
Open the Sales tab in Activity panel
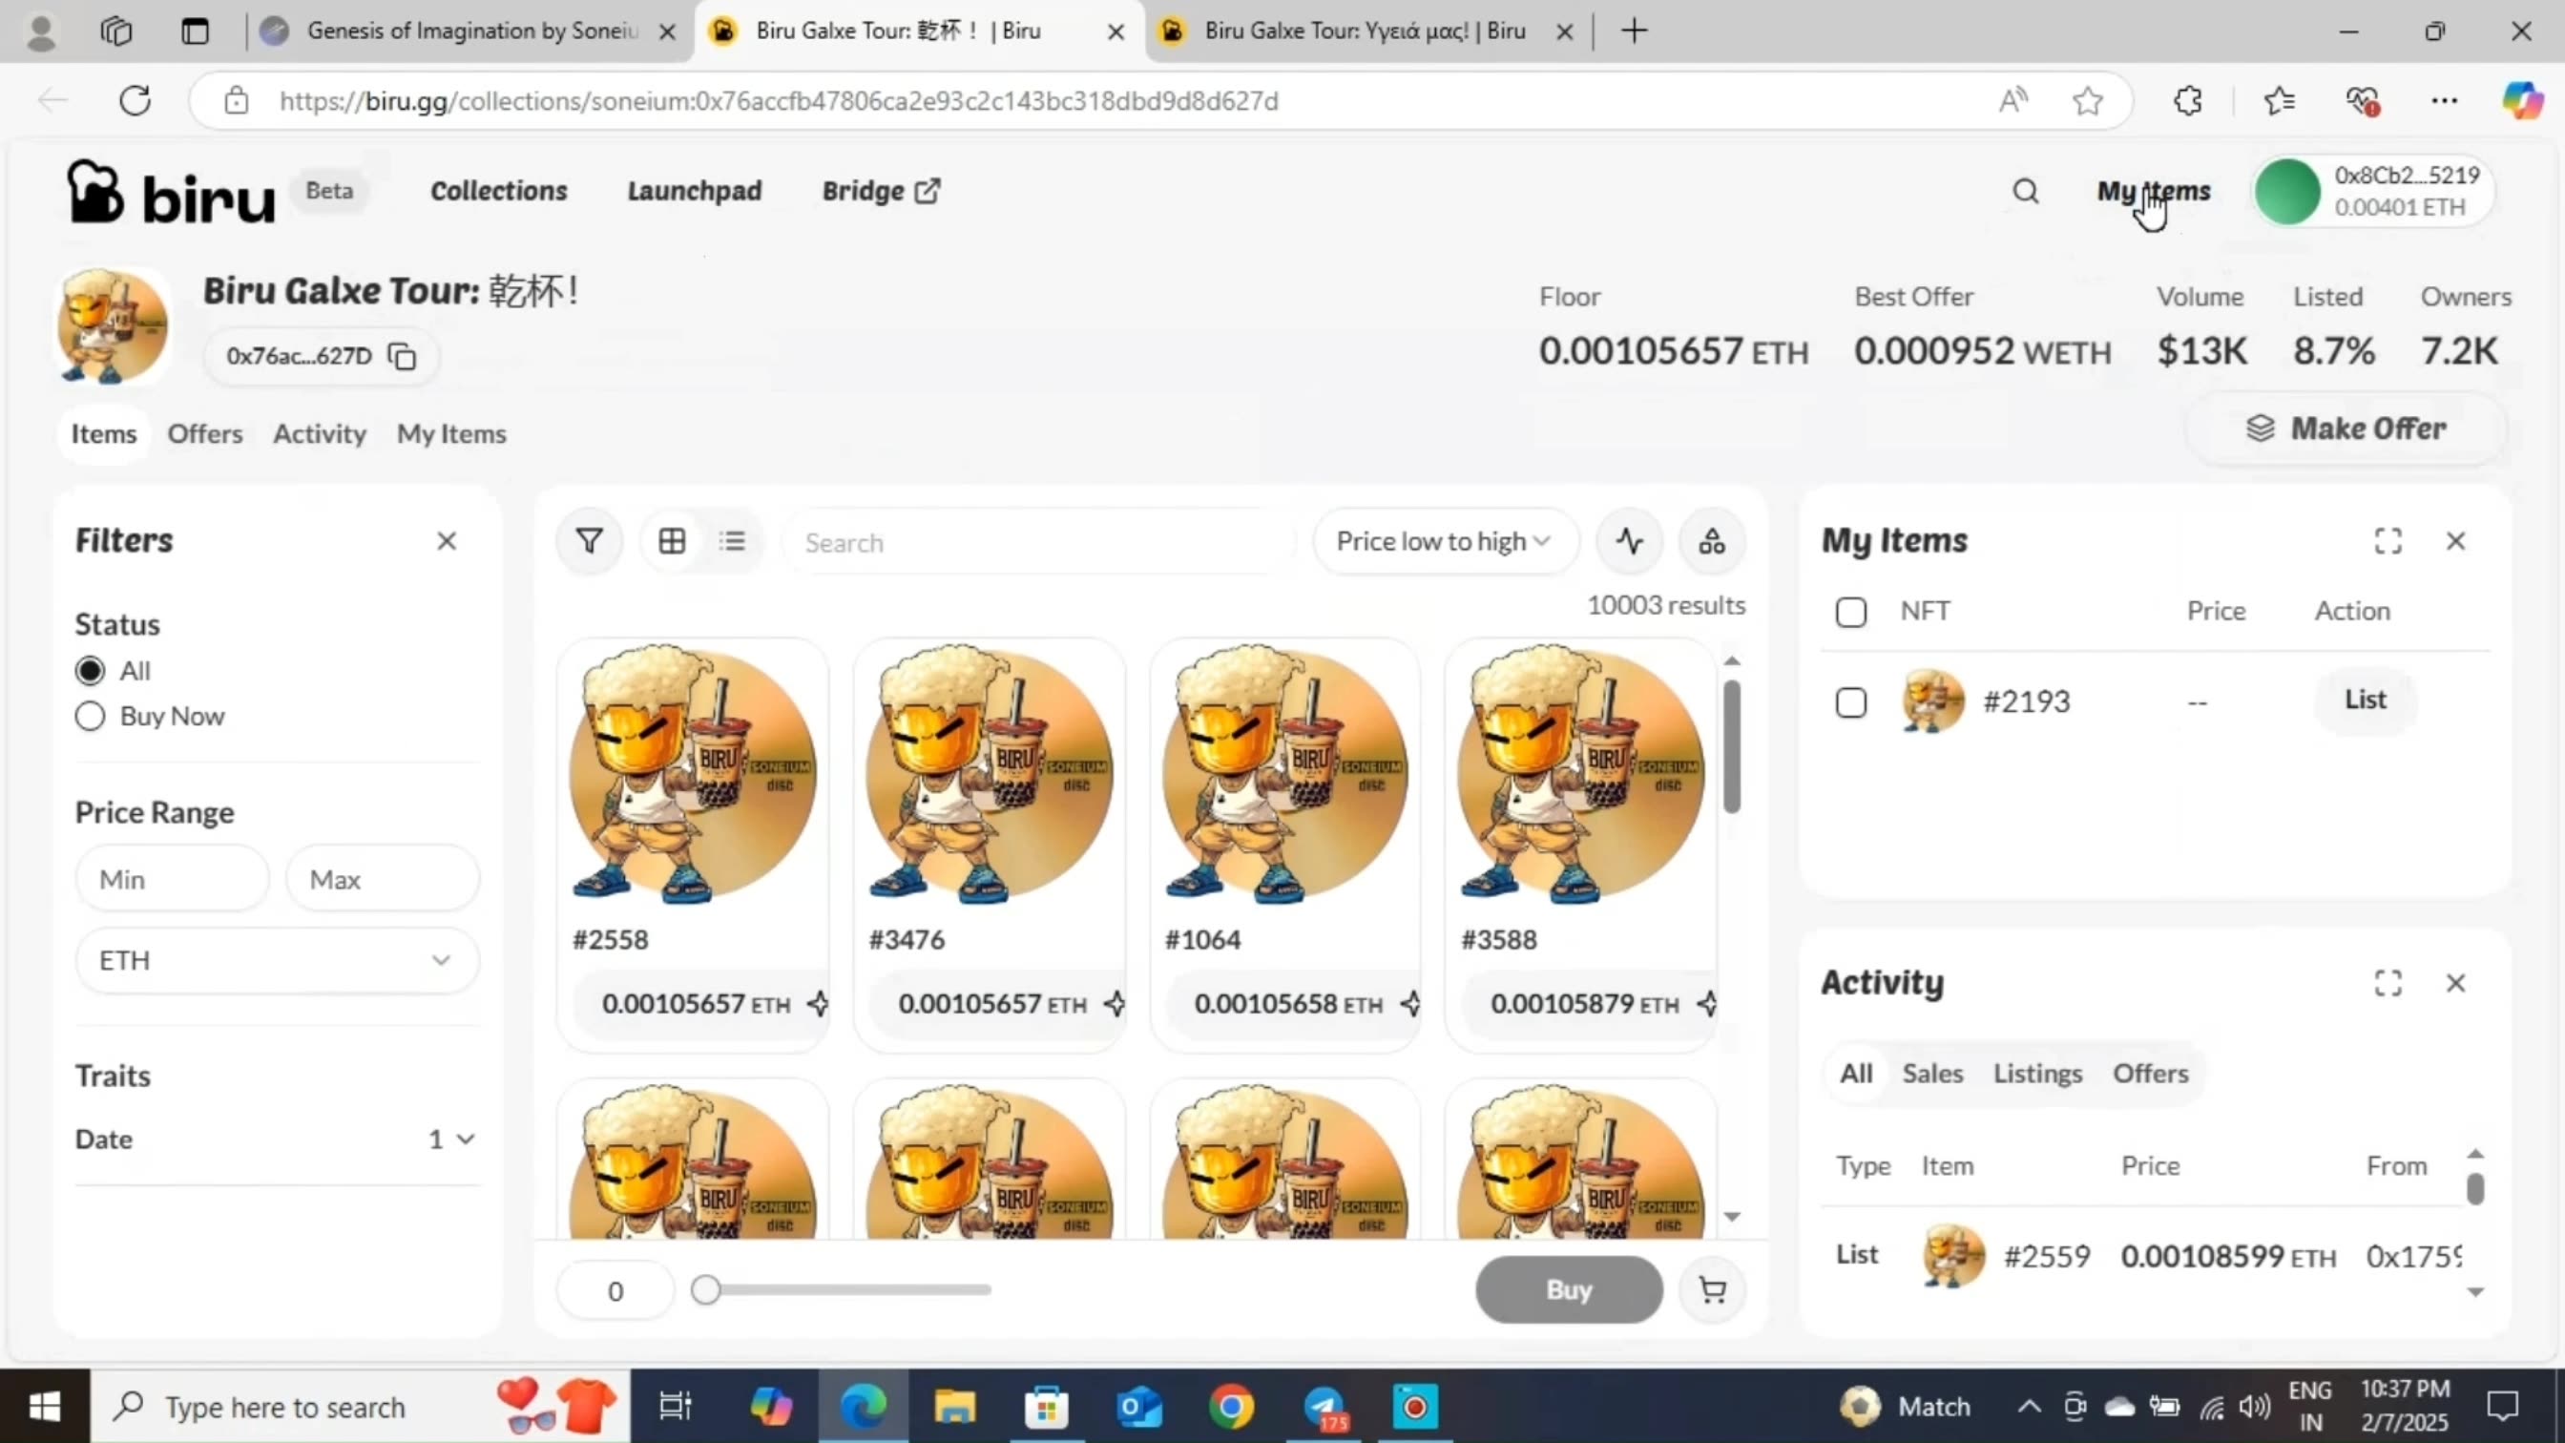1931,1073
